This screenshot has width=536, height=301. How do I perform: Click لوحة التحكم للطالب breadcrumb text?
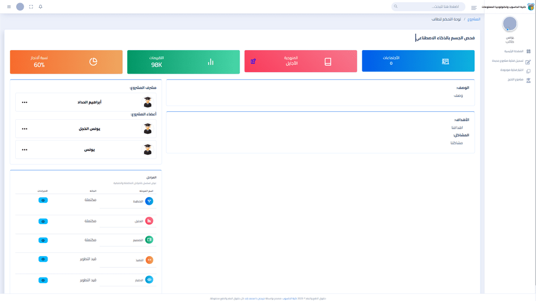tap(446, 19)
